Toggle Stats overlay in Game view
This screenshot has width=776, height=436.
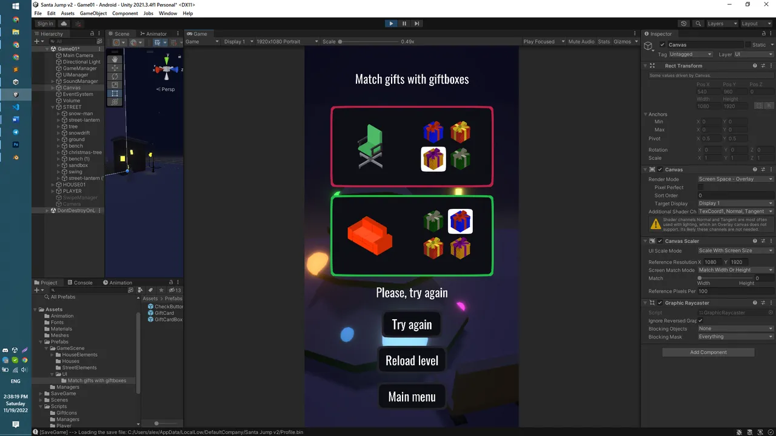coord(604,42)
